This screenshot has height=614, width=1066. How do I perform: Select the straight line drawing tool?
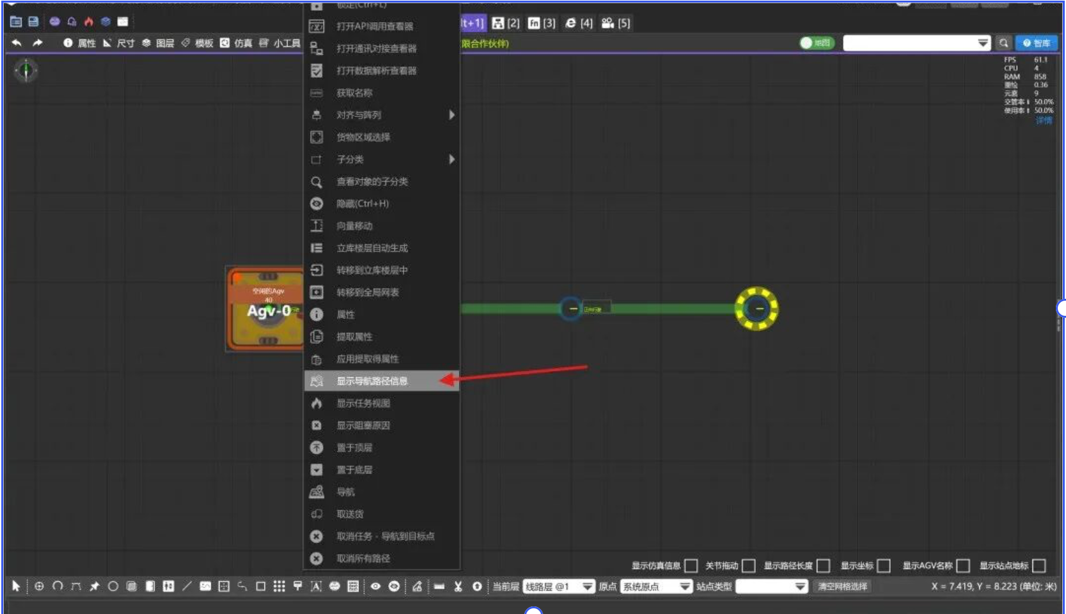187,586
